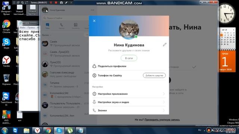Click user avatar in Skype window header
The image size is (239, 134).
(45, 10)
